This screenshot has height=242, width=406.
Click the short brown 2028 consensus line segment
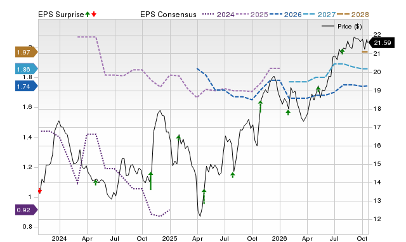tap(365, 52)
